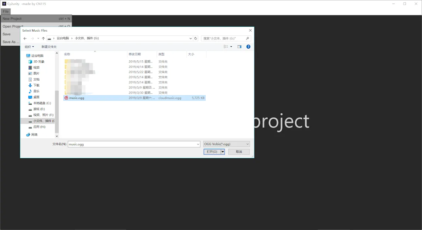Expand the address bar path dropdown
This screenshot has height=230, width=422.
point(191,38)
